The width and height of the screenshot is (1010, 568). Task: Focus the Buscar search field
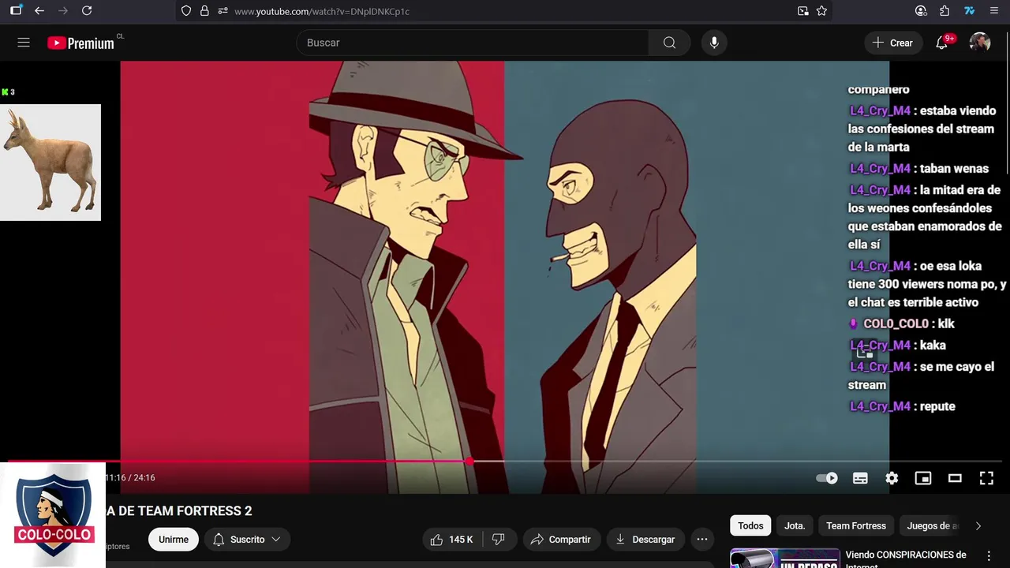pyautogui.click(x=473, y=43)
